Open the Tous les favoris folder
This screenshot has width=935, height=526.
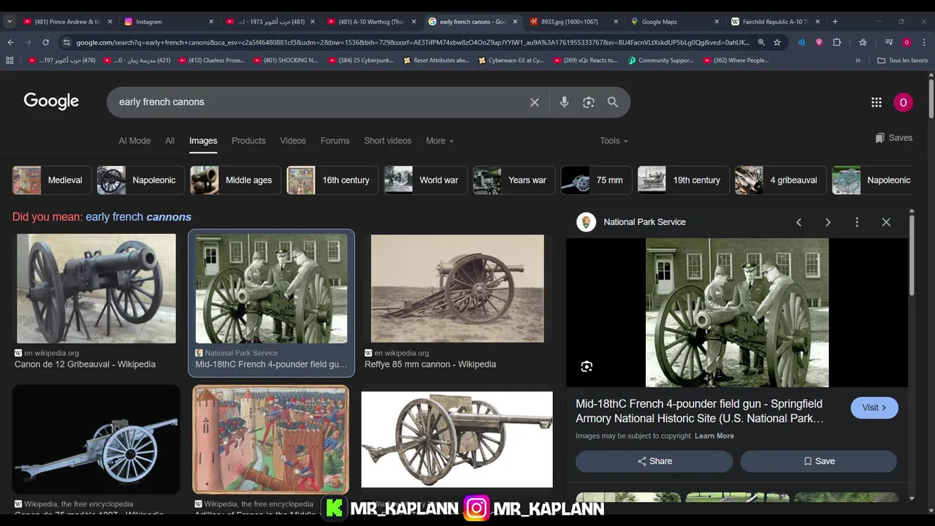(902, 61)
